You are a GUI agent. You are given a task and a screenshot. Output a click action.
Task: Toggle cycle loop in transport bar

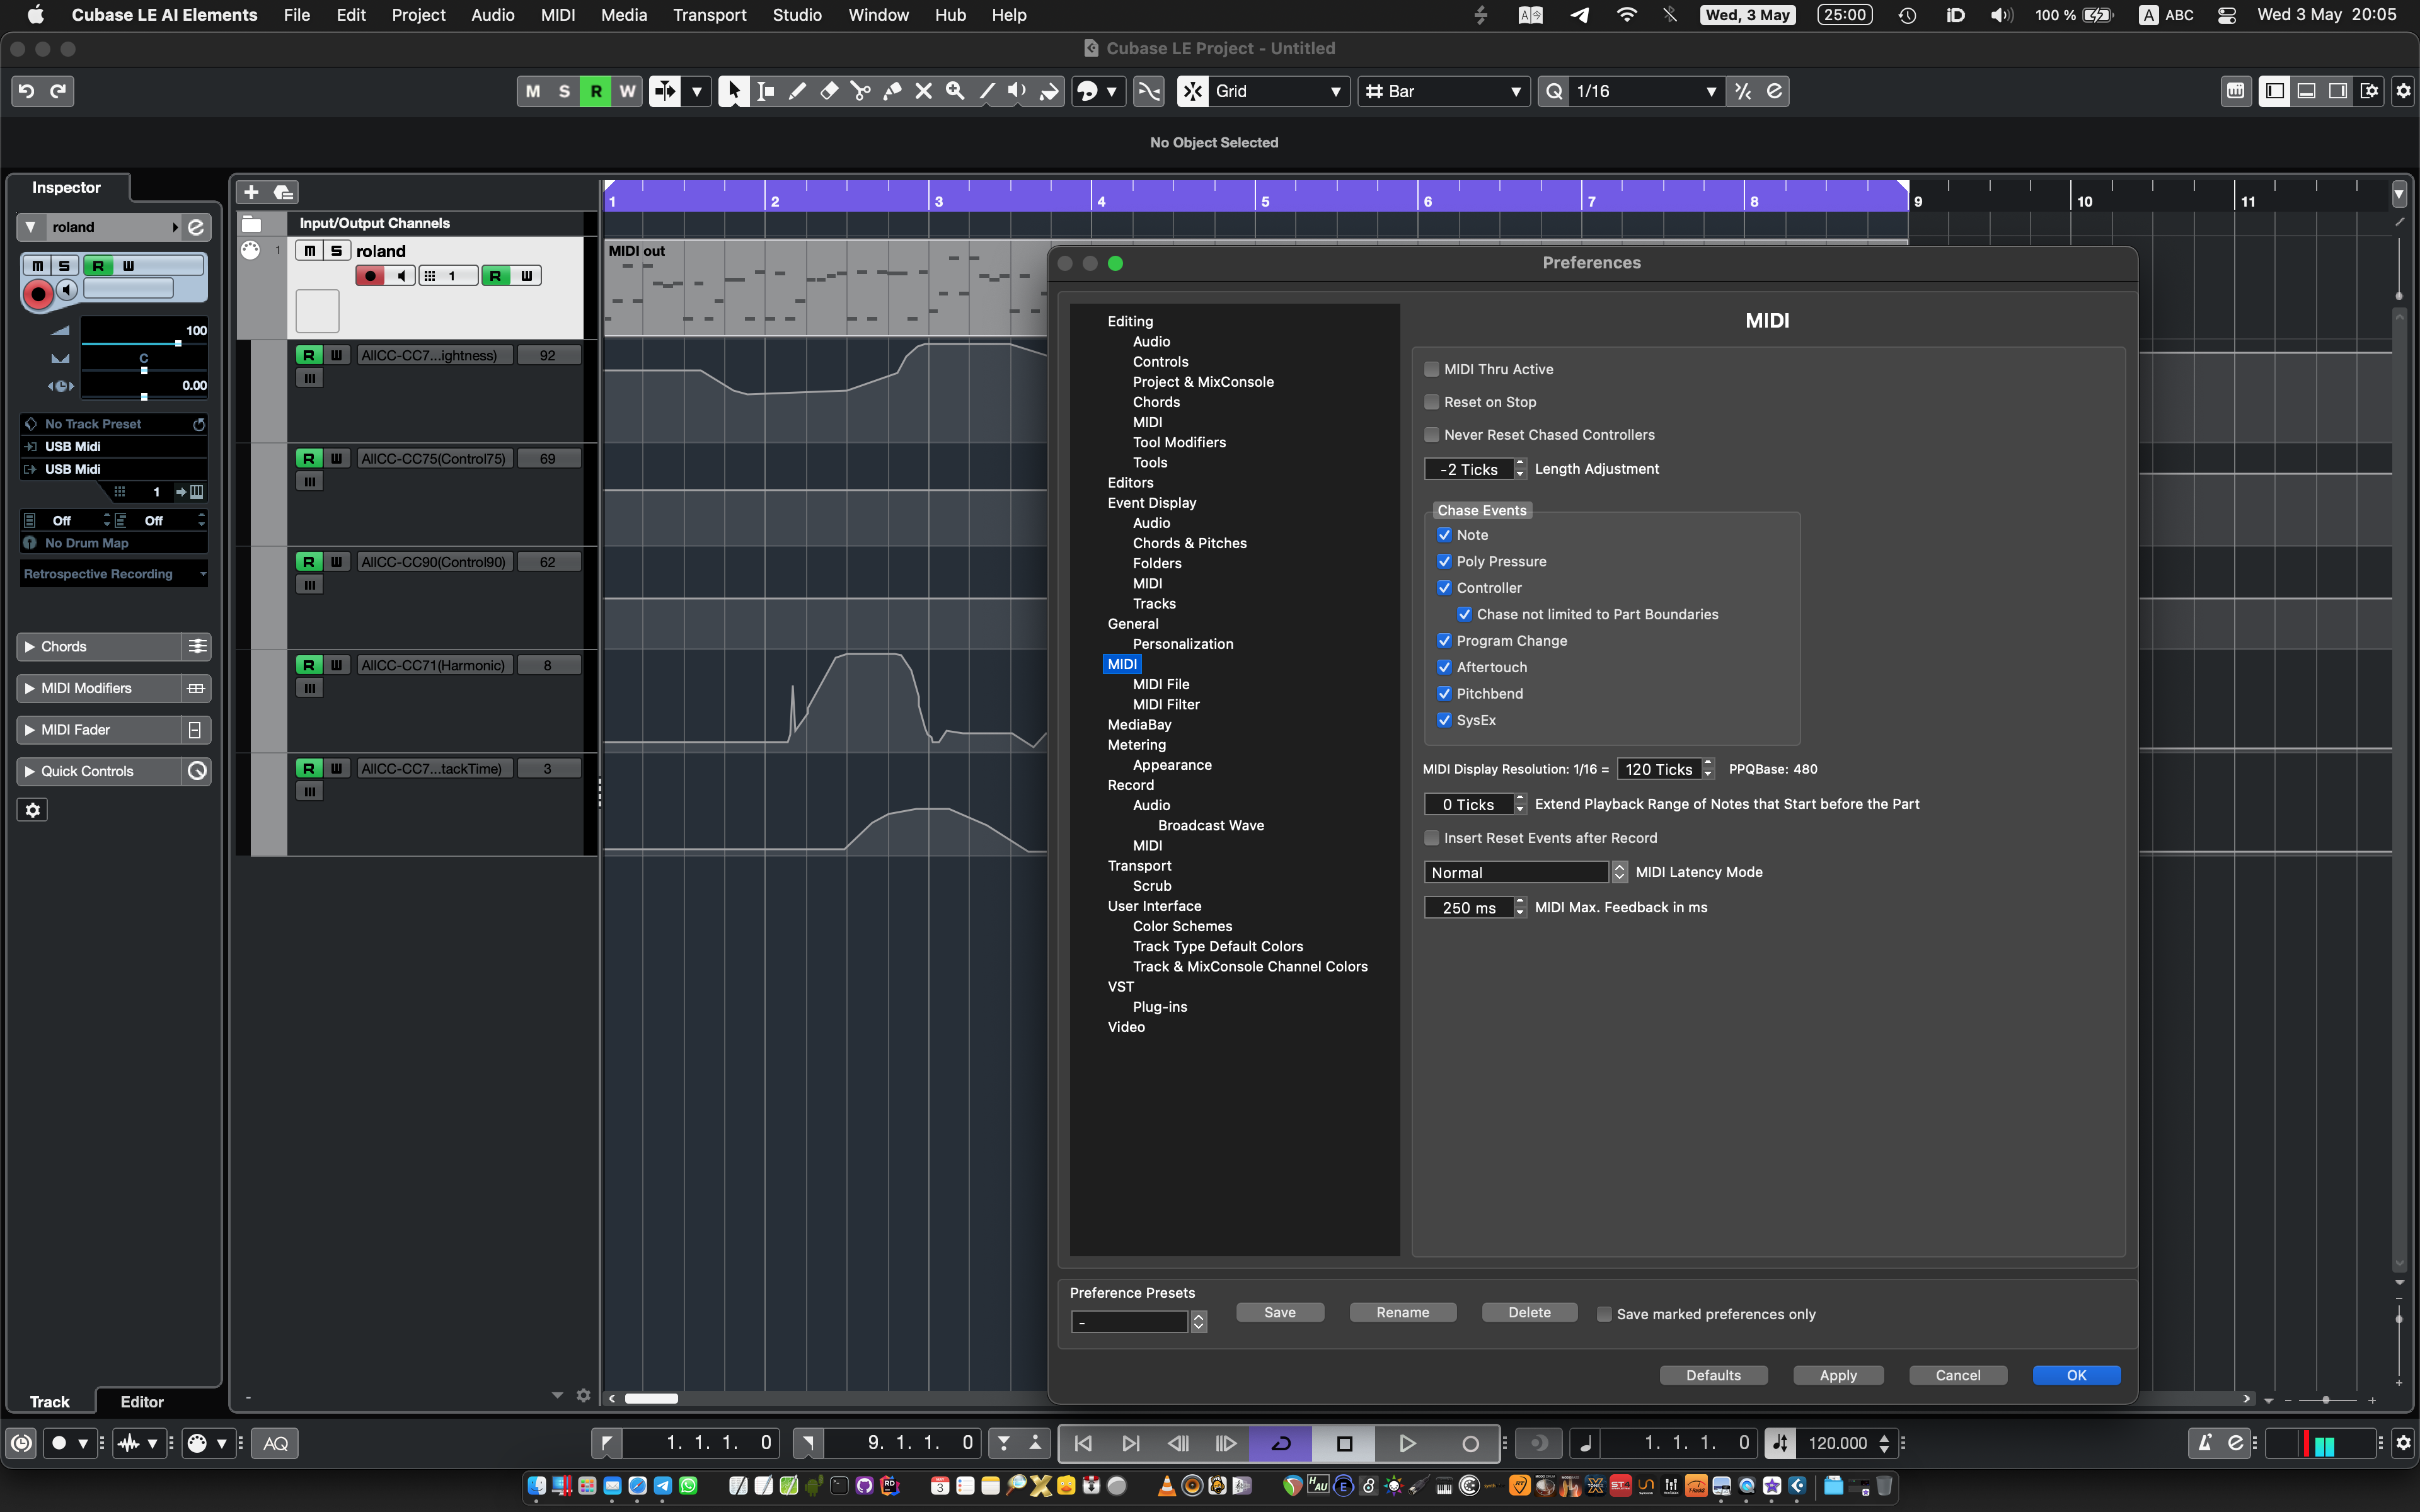pyautogui.click(x=1281, y=1443)
